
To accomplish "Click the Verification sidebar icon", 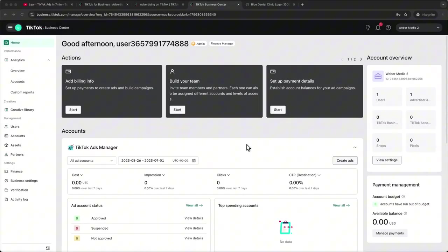I will tap(6, 190).
